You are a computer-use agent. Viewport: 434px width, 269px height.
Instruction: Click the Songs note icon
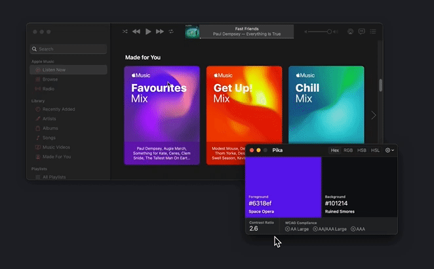(x=38, y=138)
